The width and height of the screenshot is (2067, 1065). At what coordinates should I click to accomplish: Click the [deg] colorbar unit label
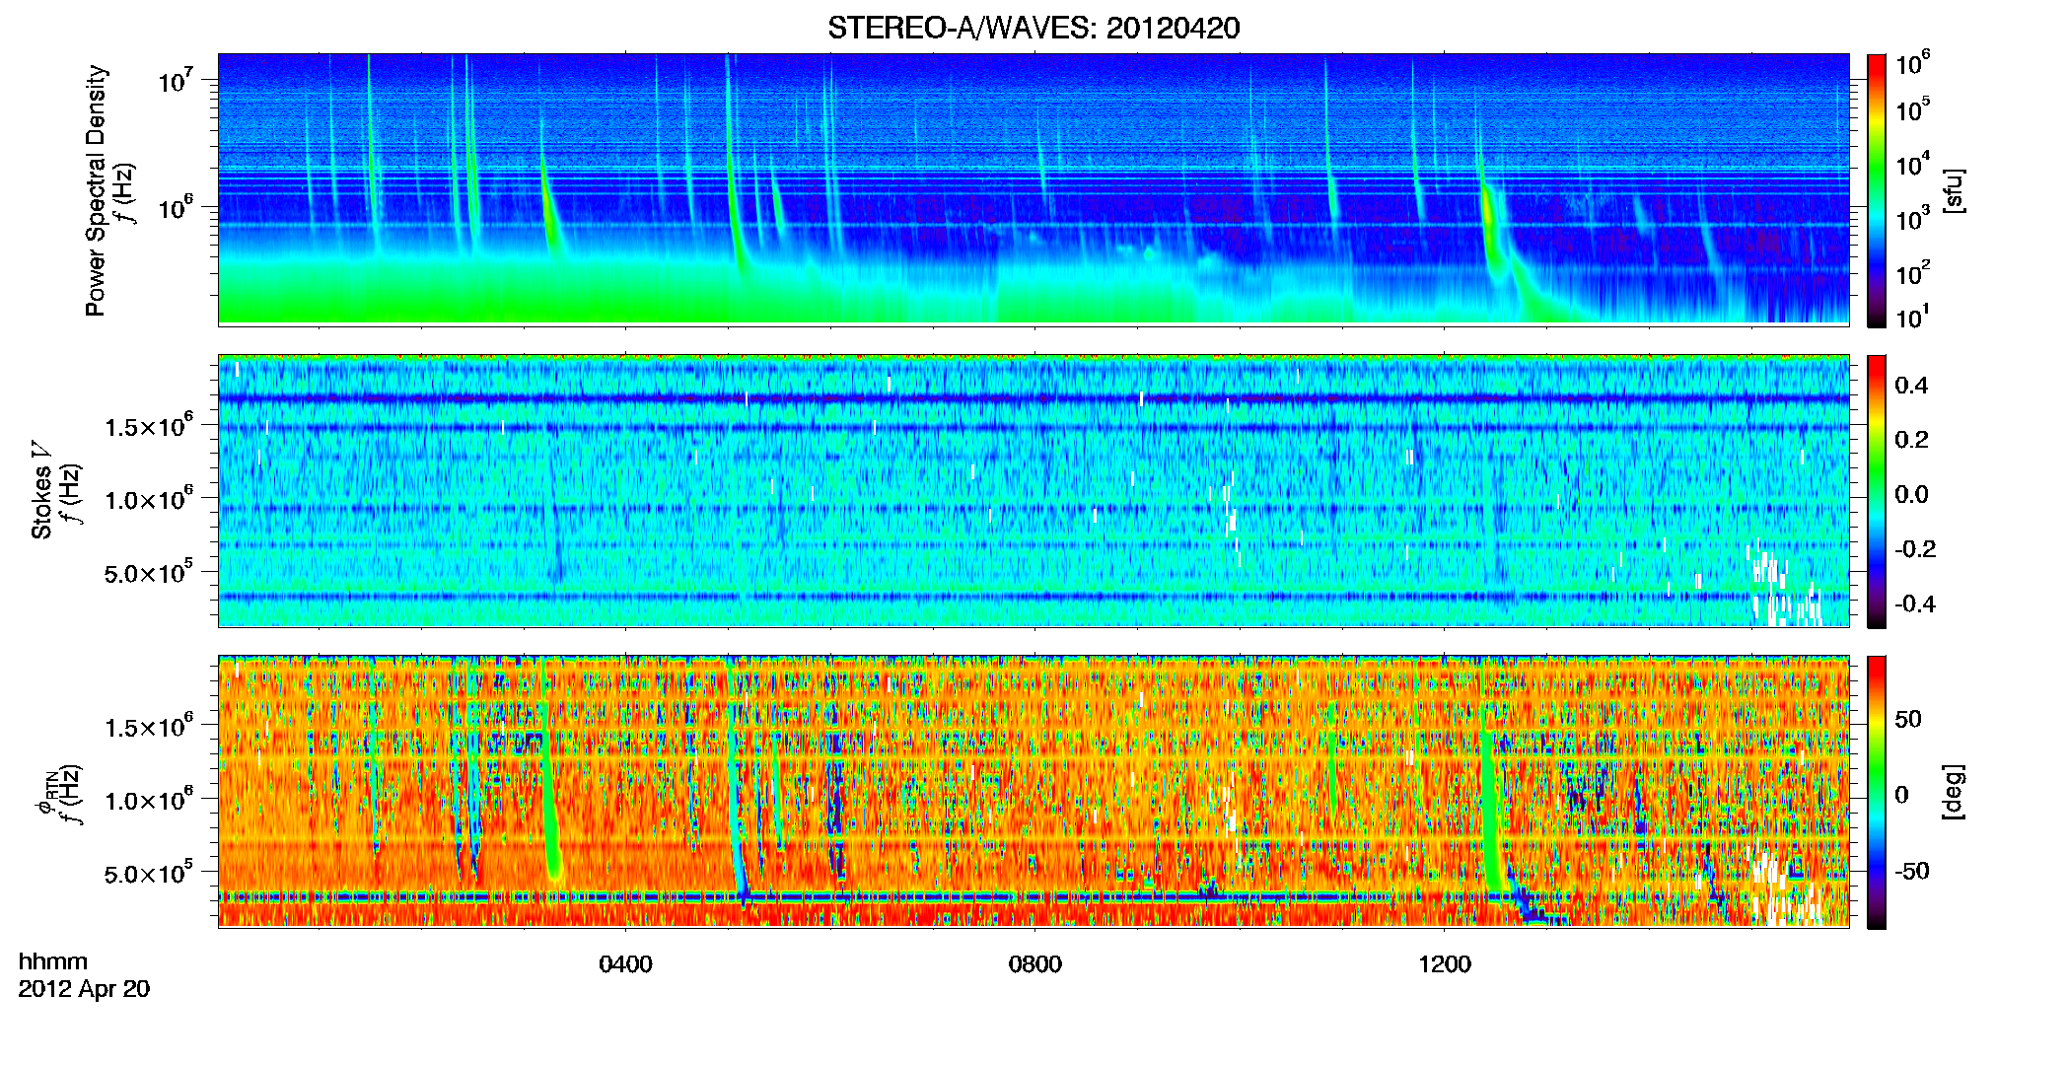[1954, 792]
